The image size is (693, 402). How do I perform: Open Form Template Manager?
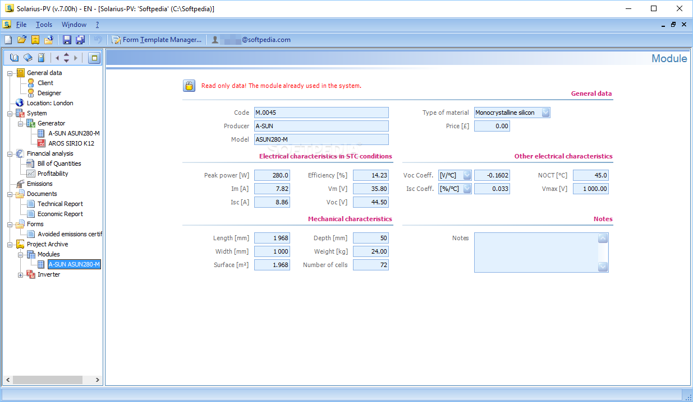[157, 40]
